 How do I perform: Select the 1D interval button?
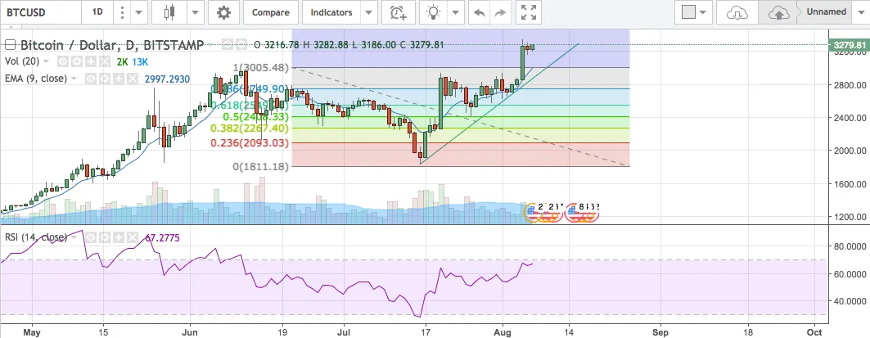coord(97,12)
